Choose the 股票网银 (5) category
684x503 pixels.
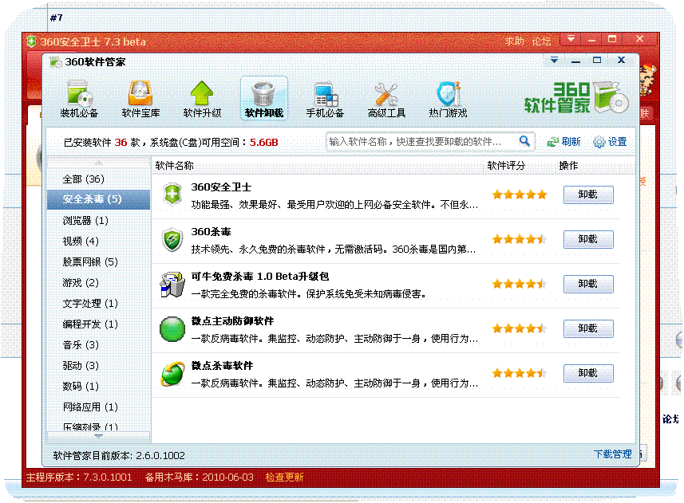(x=90, y=261)
